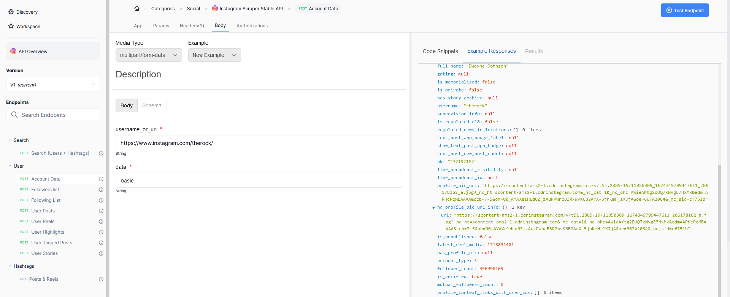Open the Headers(3) tab
This screenshot has width=730, height=297.
(192, 26)
